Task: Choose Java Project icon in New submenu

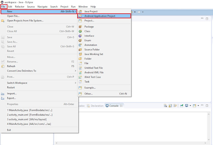Action: pyautogui.click(x=80, y=11)
